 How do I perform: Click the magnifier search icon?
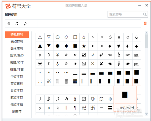pyautogui.click(x=145, y=14)
